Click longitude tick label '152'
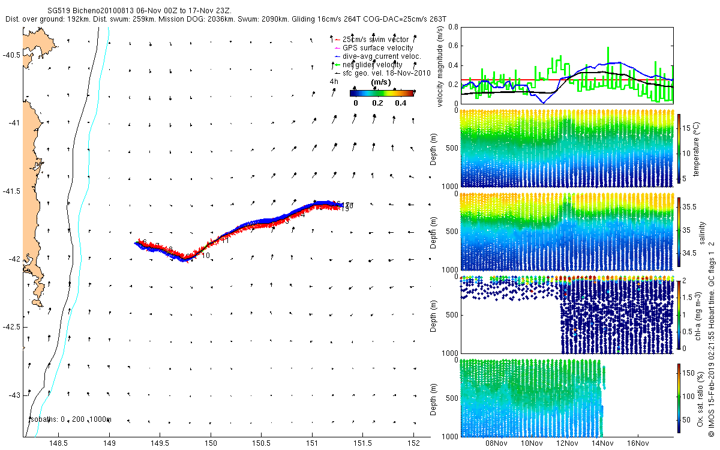 click(x=413, y=443)
